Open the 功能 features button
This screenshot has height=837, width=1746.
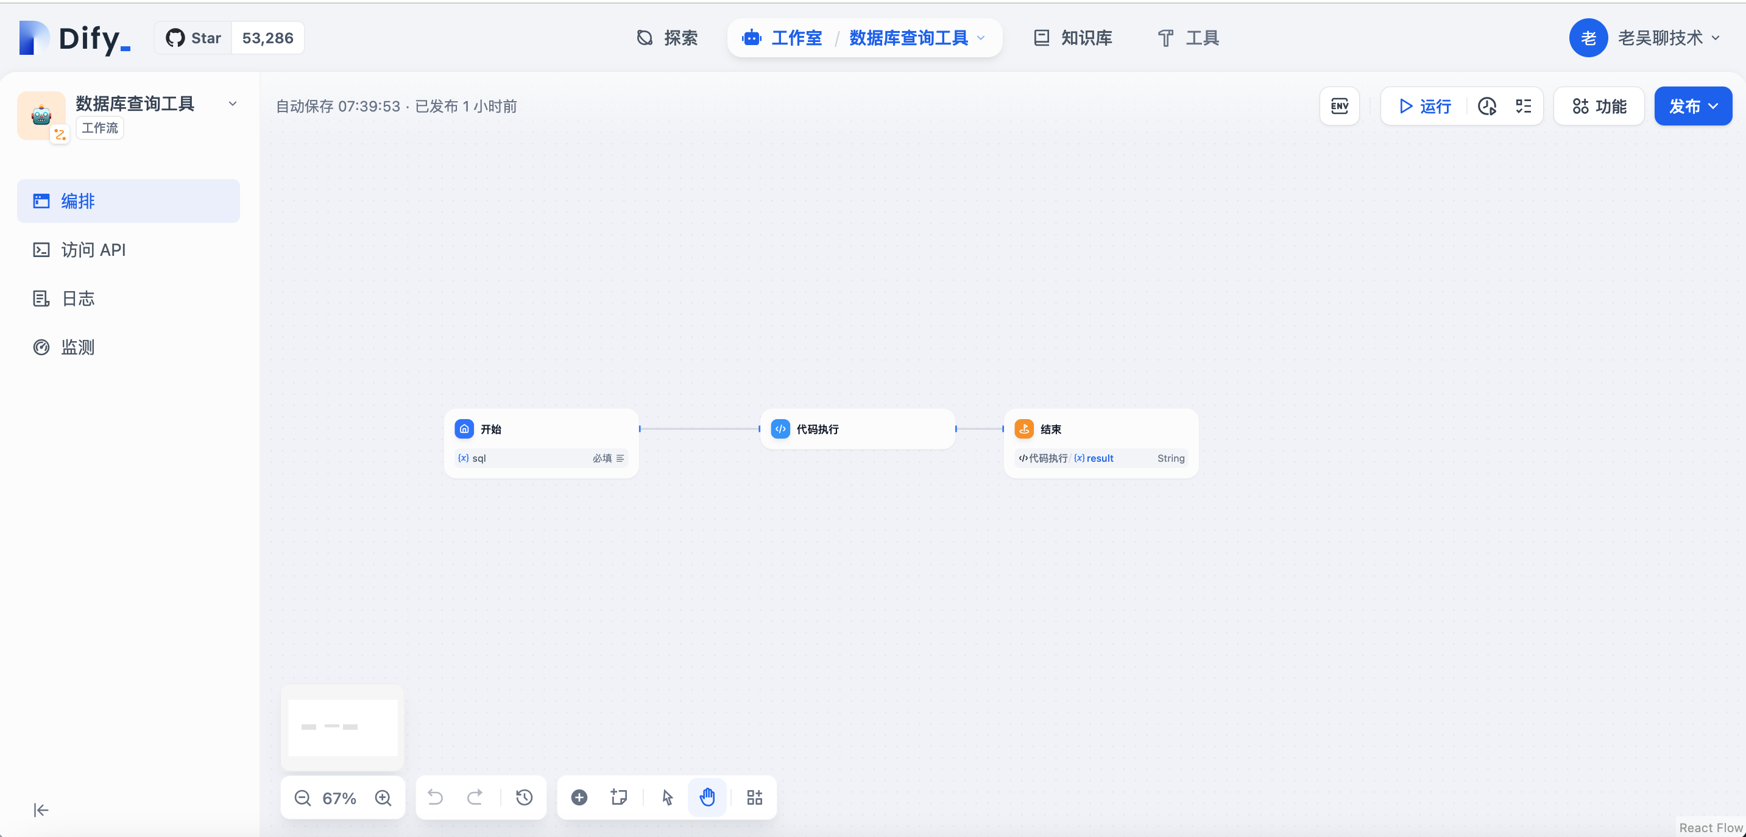tap(1599, 107)
